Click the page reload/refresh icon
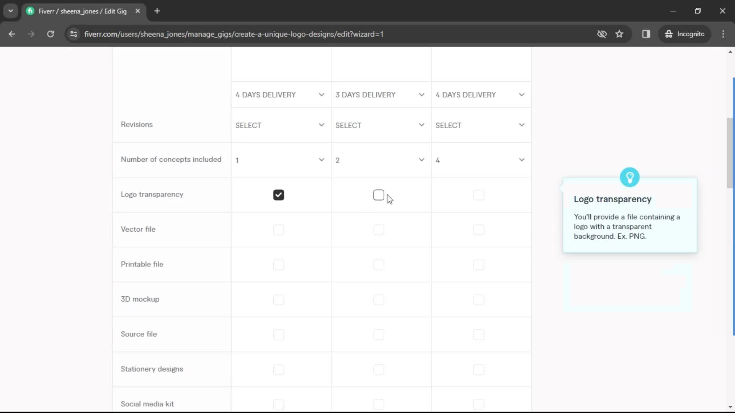 pos(51,34)
